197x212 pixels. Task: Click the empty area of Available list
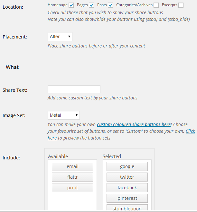72,201
